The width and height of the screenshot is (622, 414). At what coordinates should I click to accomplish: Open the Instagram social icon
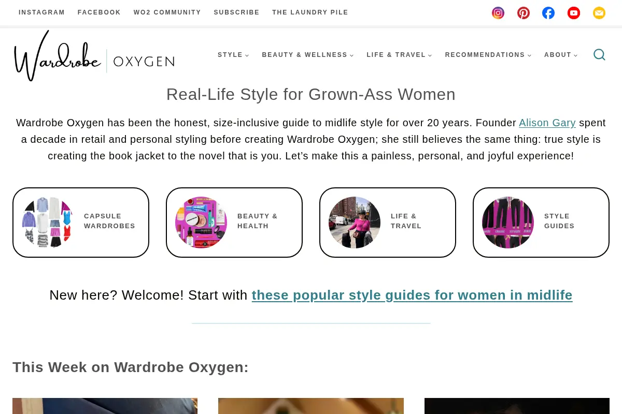coord(498,13)
